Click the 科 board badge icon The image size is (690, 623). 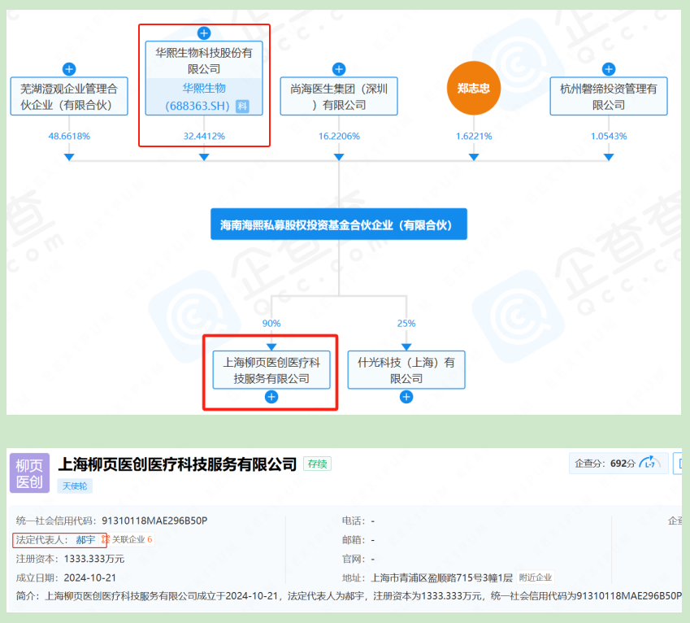(242, 106)
